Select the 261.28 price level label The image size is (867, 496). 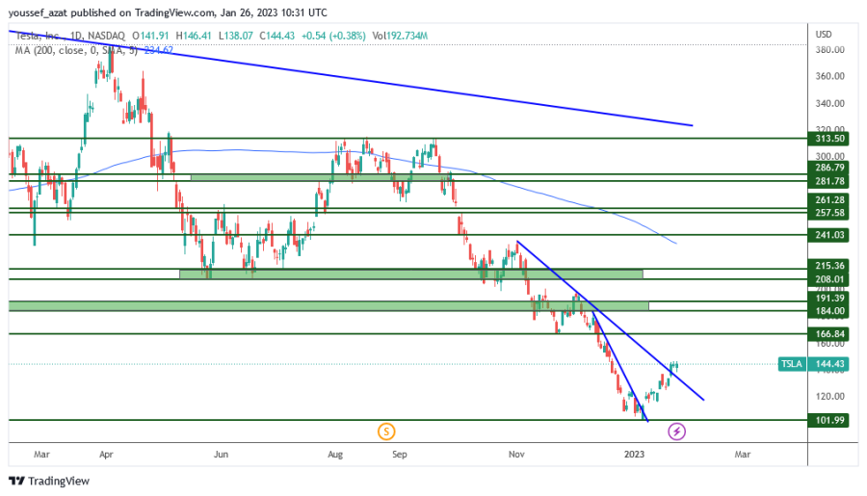coord(830,200)
